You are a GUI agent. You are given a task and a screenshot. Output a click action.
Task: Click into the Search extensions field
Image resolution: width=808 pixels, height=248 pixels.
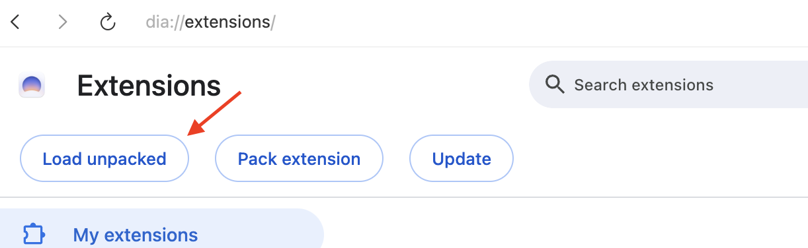(x=668, y=84)
